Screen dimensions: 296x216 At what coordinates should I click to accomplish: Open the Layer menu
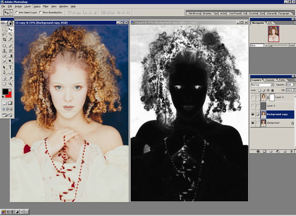point(28,7)
